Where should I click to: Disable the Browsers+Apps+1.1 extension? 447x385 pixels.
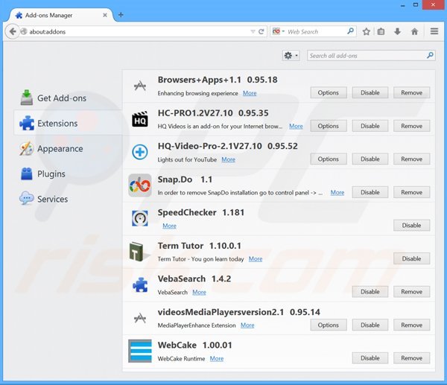(370, 92)
